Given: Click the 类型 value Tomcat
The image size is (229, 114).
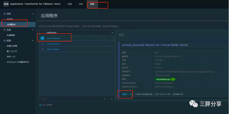Looking at the screenshot, I should coord(159,60).
